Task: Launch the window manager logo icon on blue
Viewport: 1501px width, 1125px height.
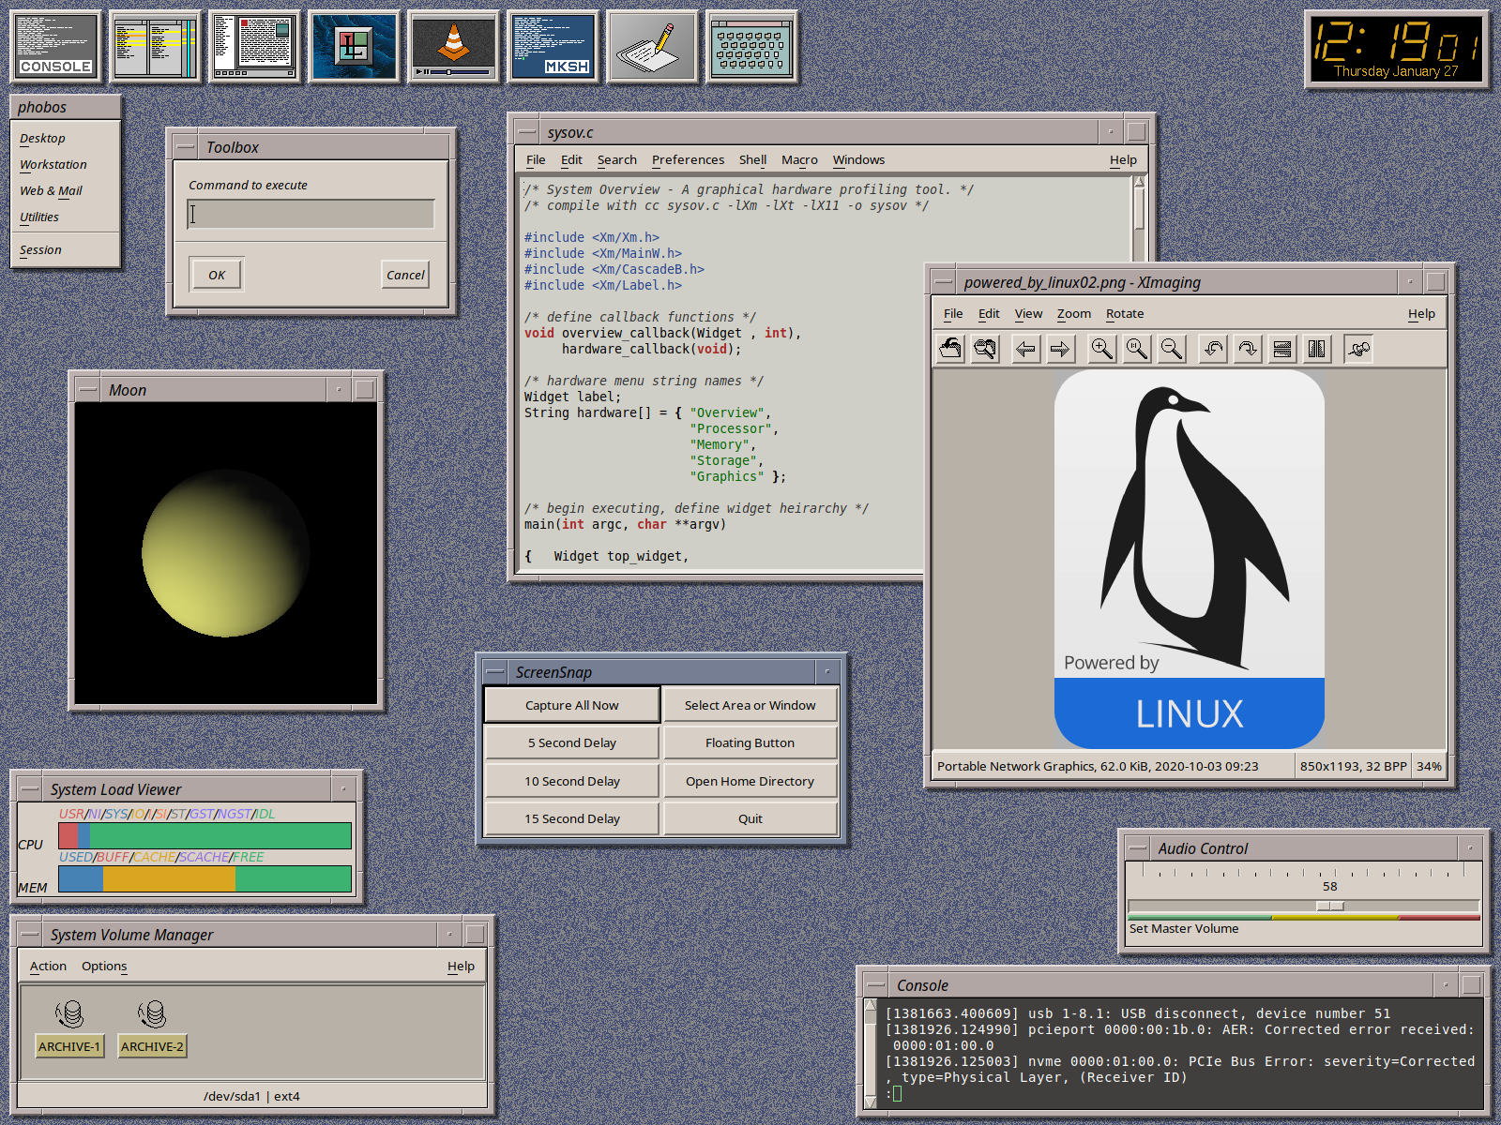Action: [355, 46]
